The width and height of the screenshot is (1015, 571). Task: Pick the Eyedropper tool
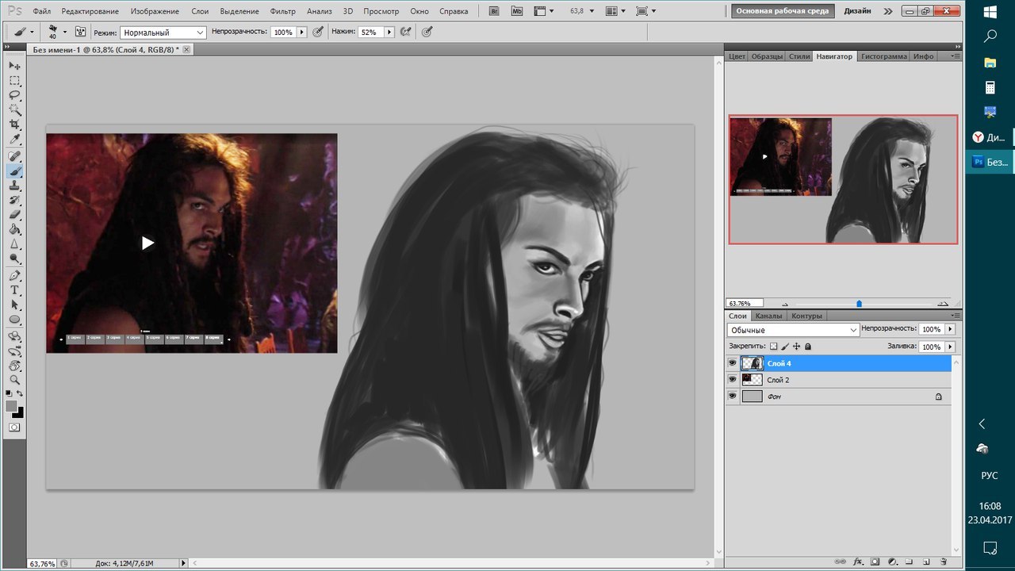coord(14,140)
